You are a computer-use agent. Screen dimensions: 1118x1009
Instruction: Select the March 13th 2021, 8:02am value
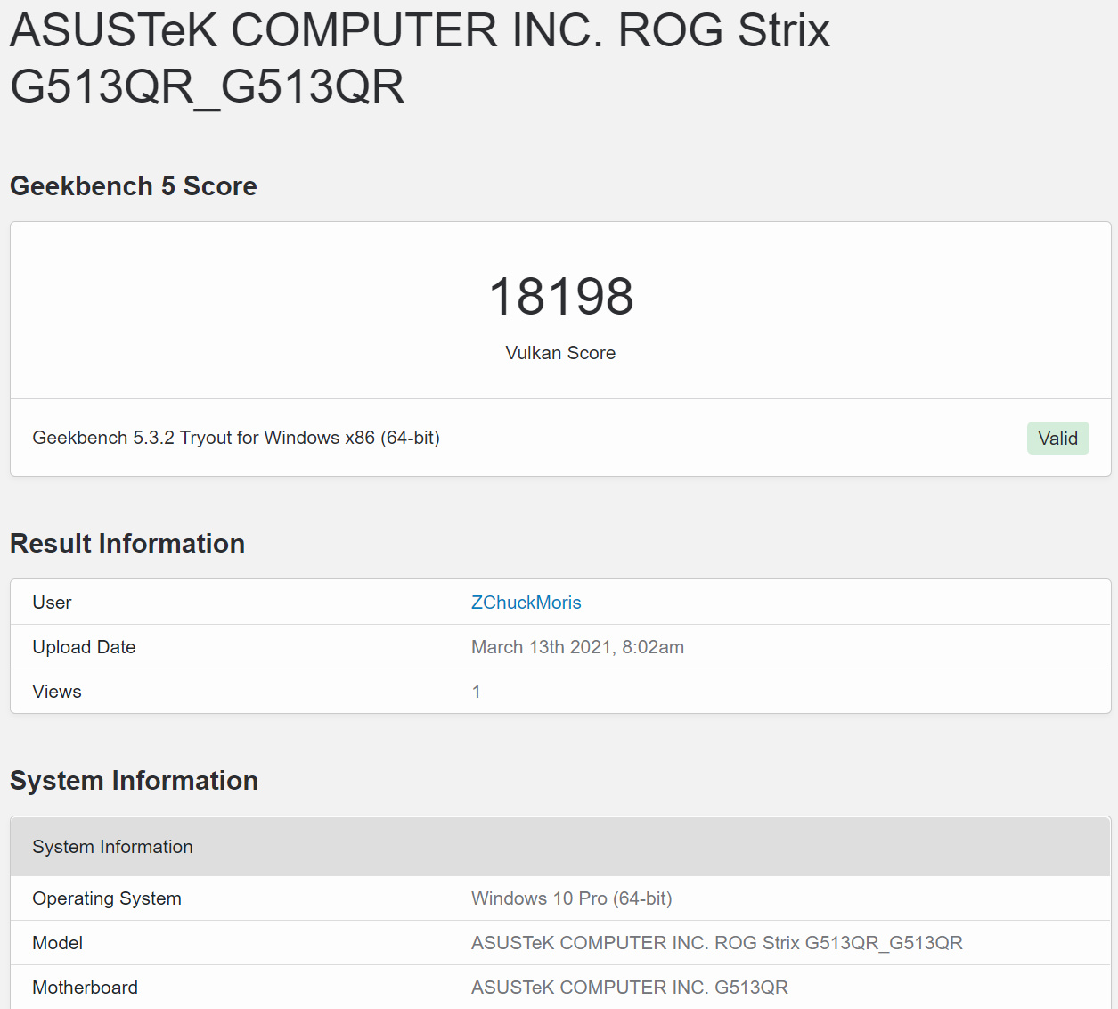[x=577, y=647]
